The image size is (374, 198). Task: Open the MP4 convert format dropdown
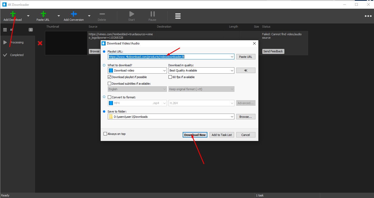[165, 103]
